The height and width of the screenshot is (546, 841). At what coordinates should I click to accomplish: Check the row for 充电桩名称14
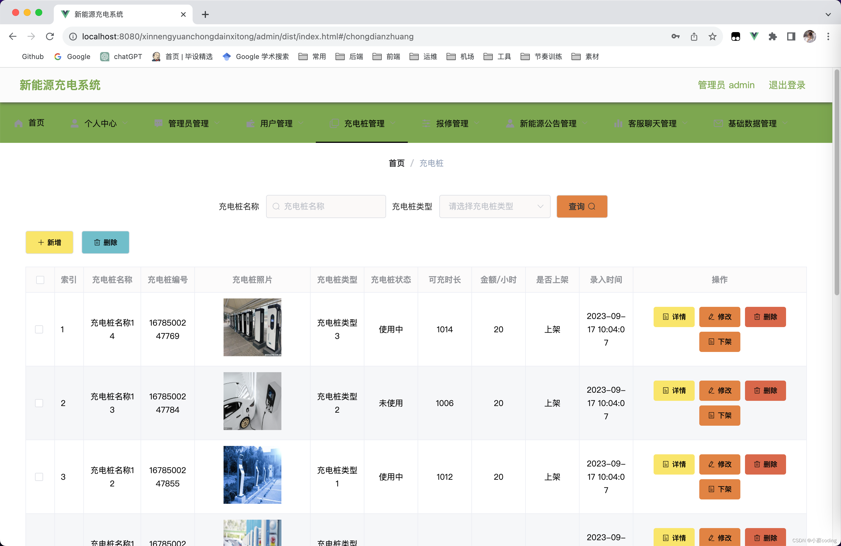pos(39,329)
